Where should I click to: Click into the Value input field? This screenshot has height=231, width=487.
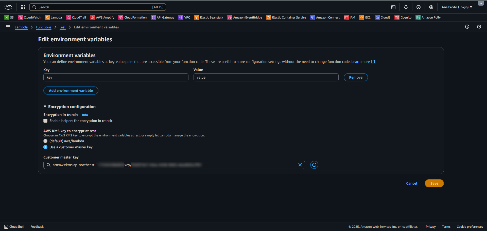tap(266, 77)
